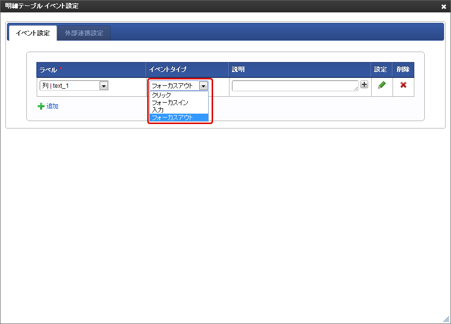
Task: Click the plus button beside description box
Action: [x=364, y=84]
